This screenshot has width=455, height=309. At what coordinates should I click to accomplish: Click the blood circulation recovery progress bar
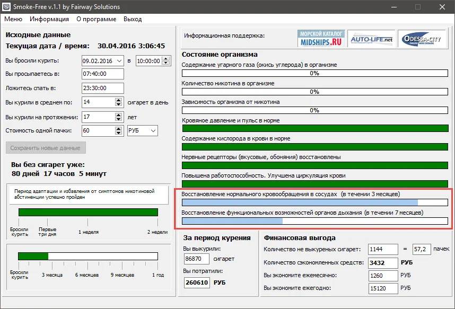[x=314, y=202]
